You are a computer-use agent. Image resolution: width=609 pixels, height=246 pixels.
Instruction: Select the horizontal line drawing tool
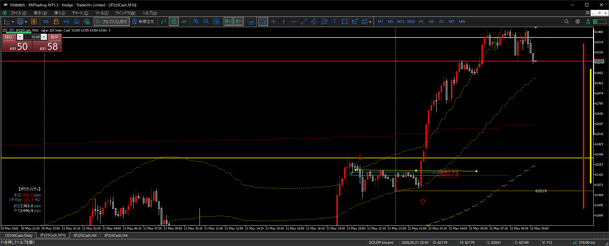[x=294, y=22]
